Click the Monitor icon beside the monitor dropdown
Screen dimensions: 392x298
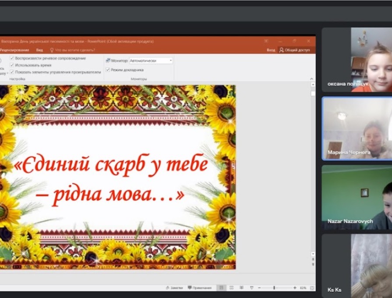[x=108, y=60]
